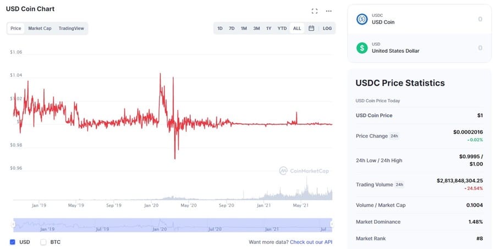Choose the ALL time range button
The image size is (495, 249).
pyautogui.click(x=297, y=28)
